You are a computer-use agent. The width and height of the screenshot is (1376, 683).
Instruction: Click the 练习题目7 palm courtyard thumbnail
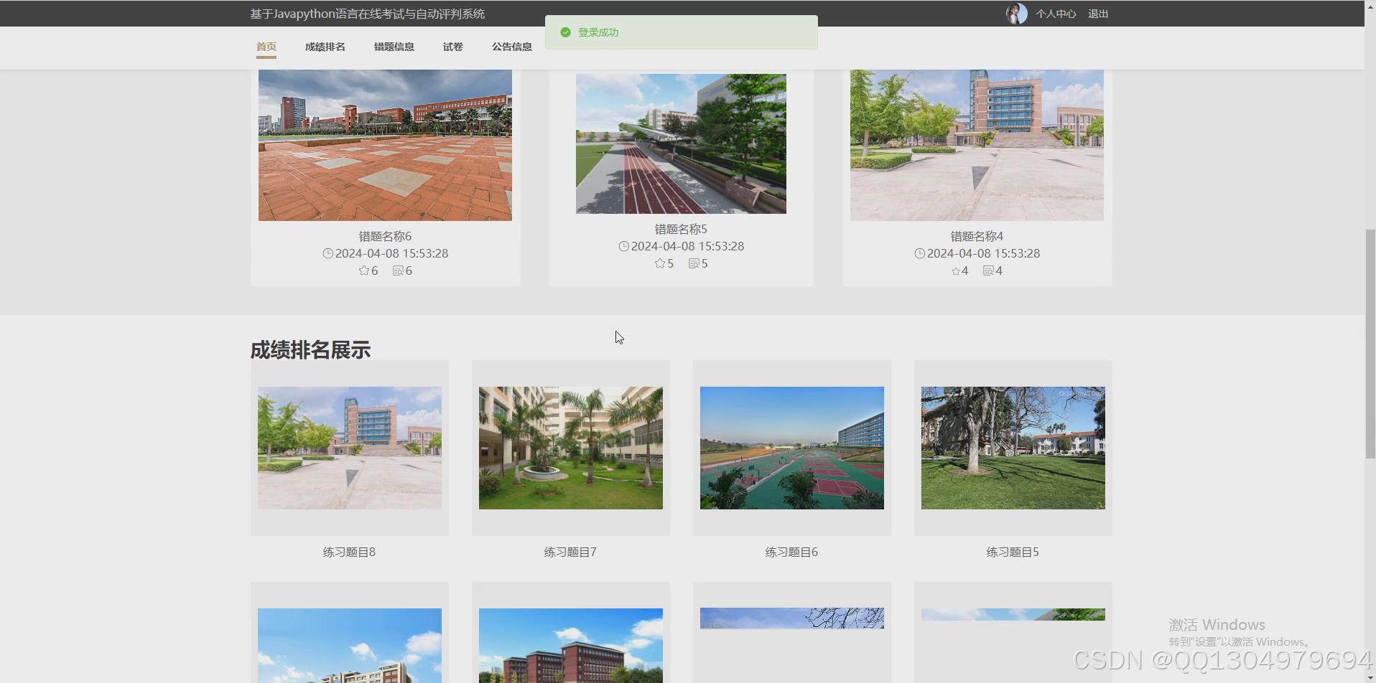point(571,448)
